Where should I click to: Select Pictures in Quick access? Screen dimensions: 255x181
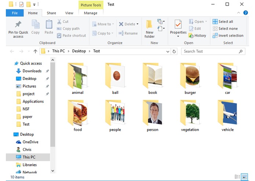[x=26, y=86]
